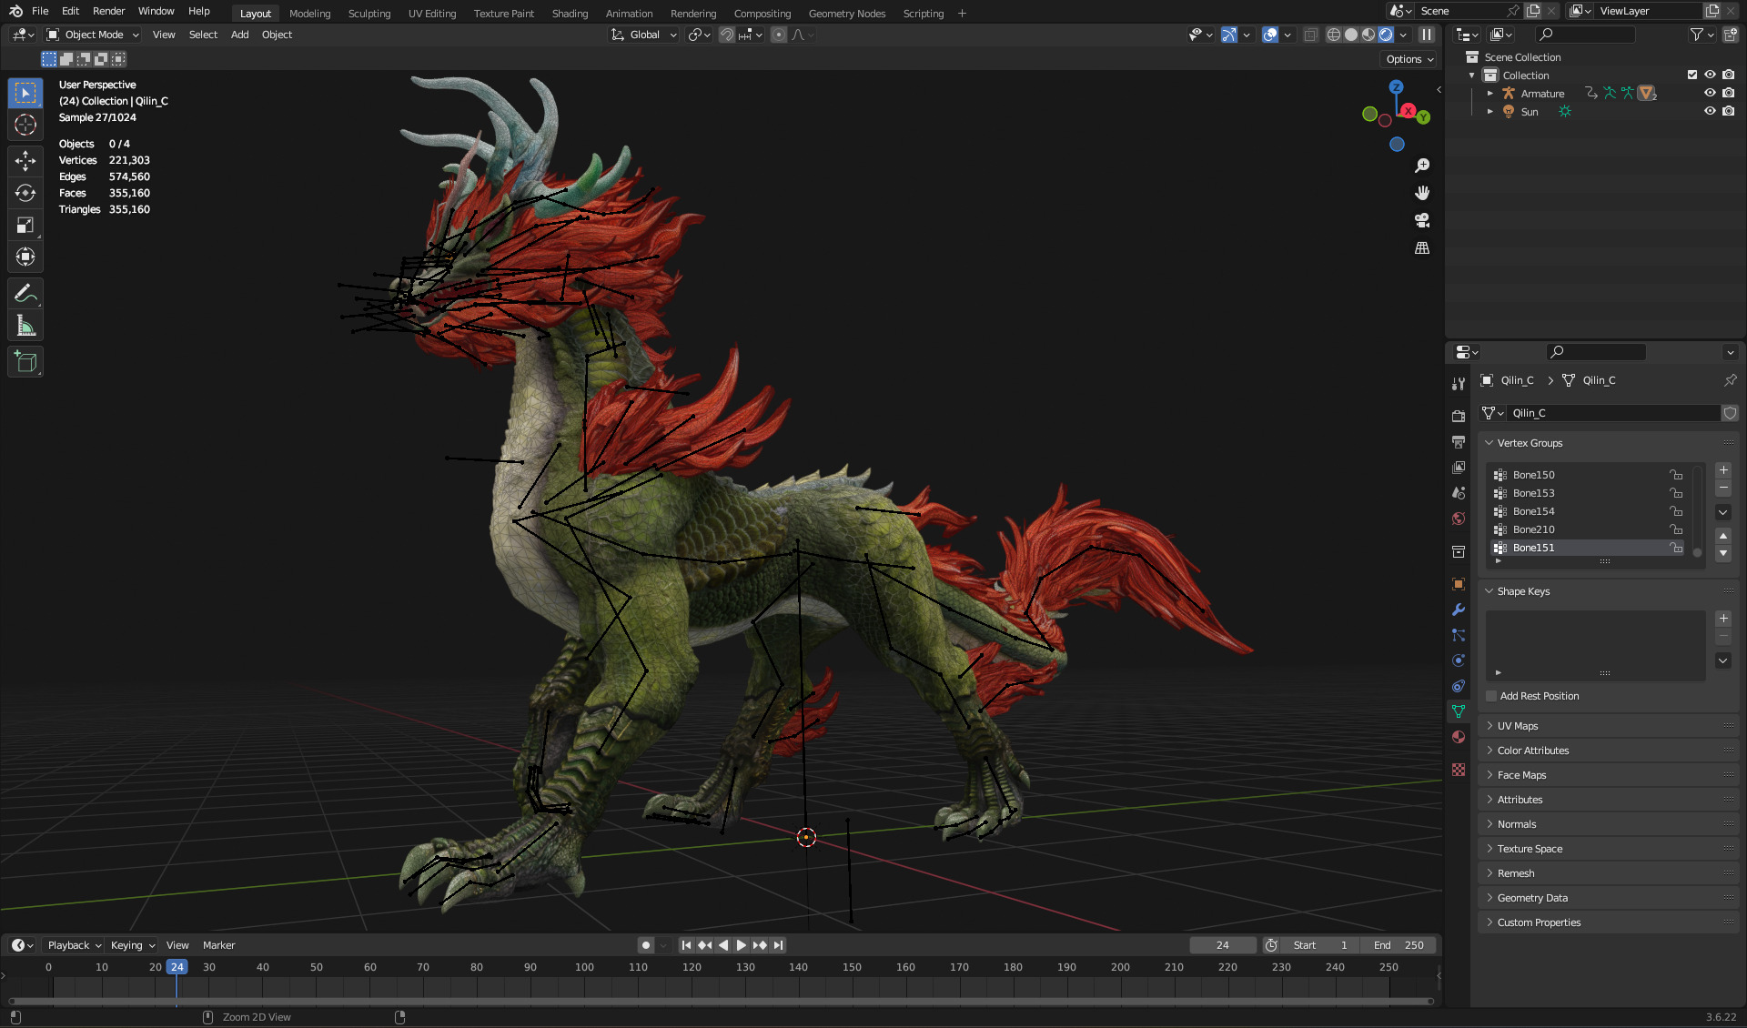Viewport: 1747px width, 1028px height.
Task: Toggle the Bone150 vertex group lock
Action: (1676, 475)
